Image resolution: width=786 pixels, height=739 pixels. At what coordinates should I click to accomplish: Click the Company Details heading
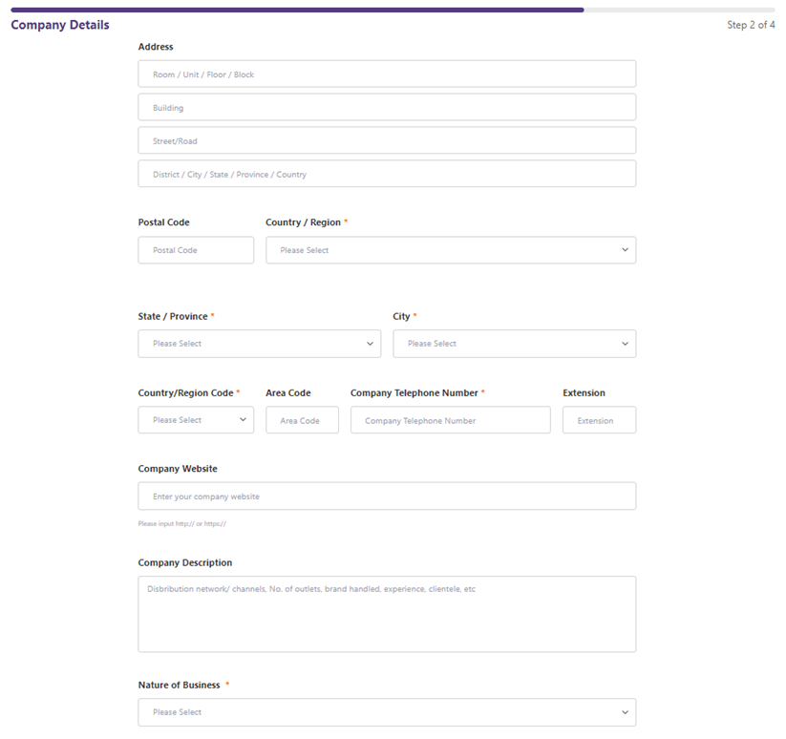click(60, 25)
